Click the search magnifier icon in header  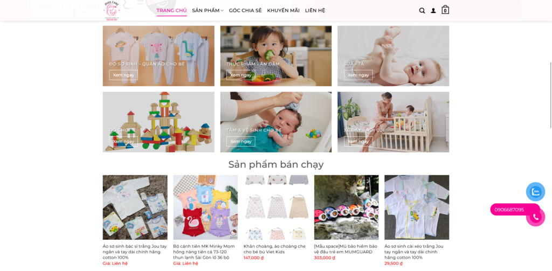422,11
